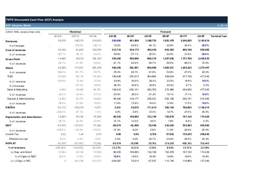Image resolution: width=254 pixels, height=180 pixels.
Task: Click the '2011A' column header
Action: [x=75, y=36]
